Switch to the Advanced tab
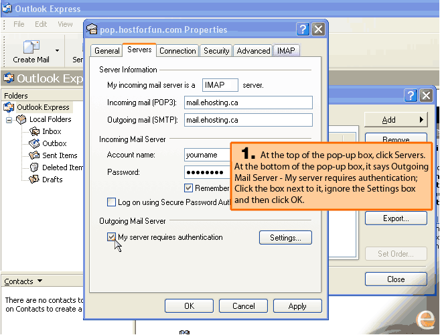The height and width of the screenshot is (335, 440). [x=253, y=51]
